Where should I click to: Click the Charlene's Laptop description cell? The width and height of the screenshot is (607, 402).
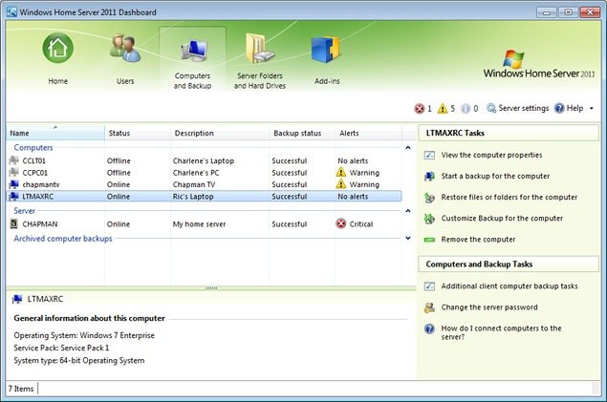pyautogui.click(x=204, y=160)
